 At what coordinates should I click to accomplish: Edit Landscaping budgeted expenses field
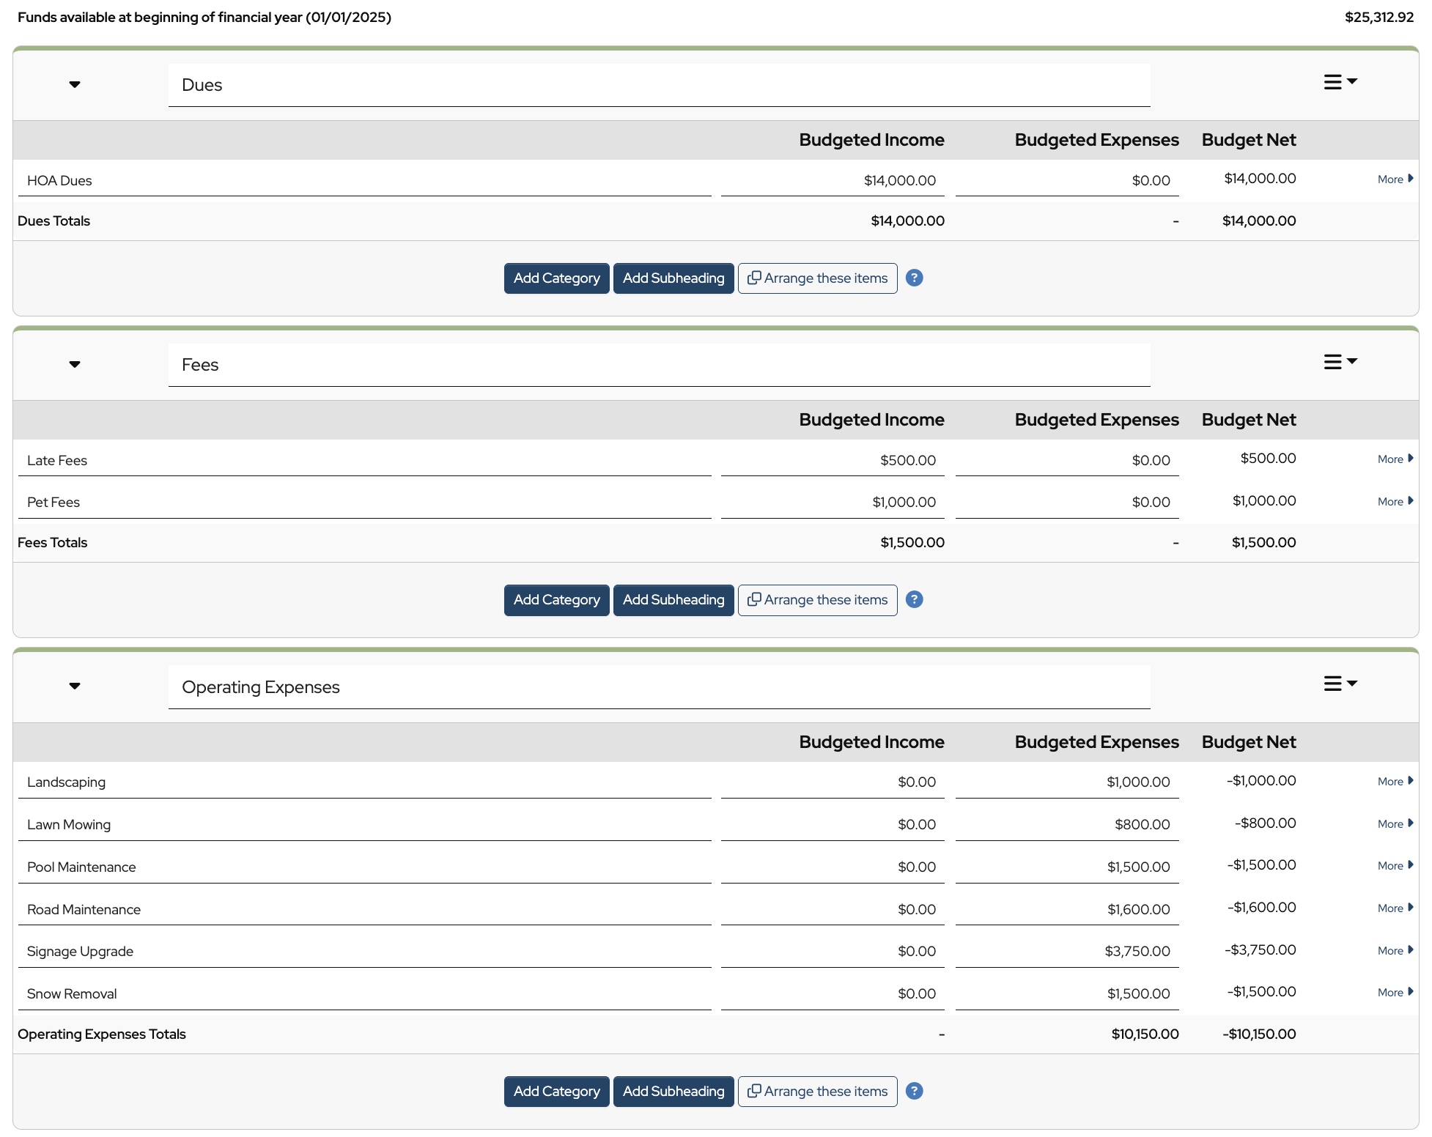click(1066, 782)
